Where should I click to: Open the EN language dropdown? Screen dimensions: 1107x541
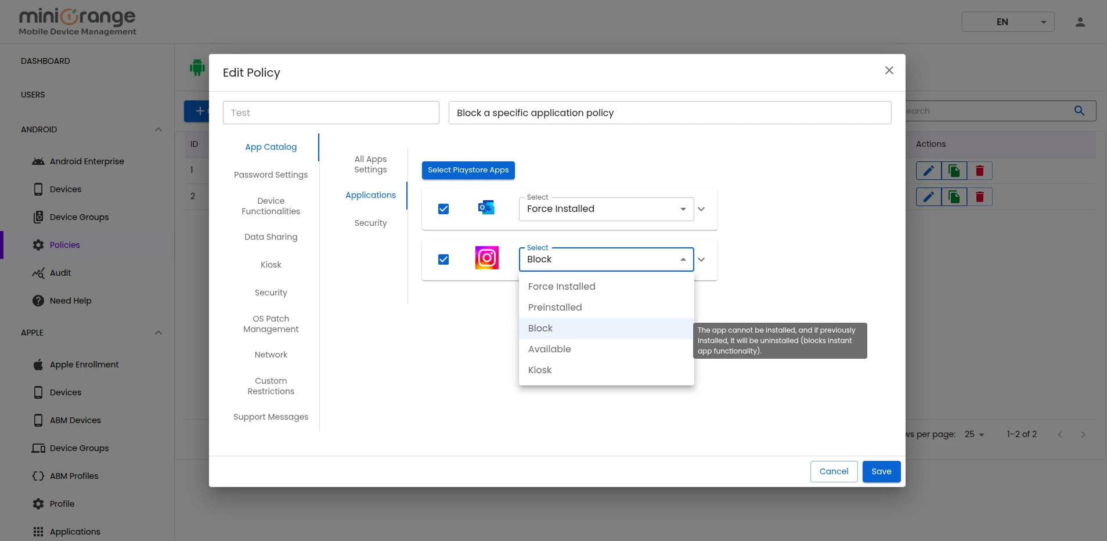click(x=1007, y=22)
